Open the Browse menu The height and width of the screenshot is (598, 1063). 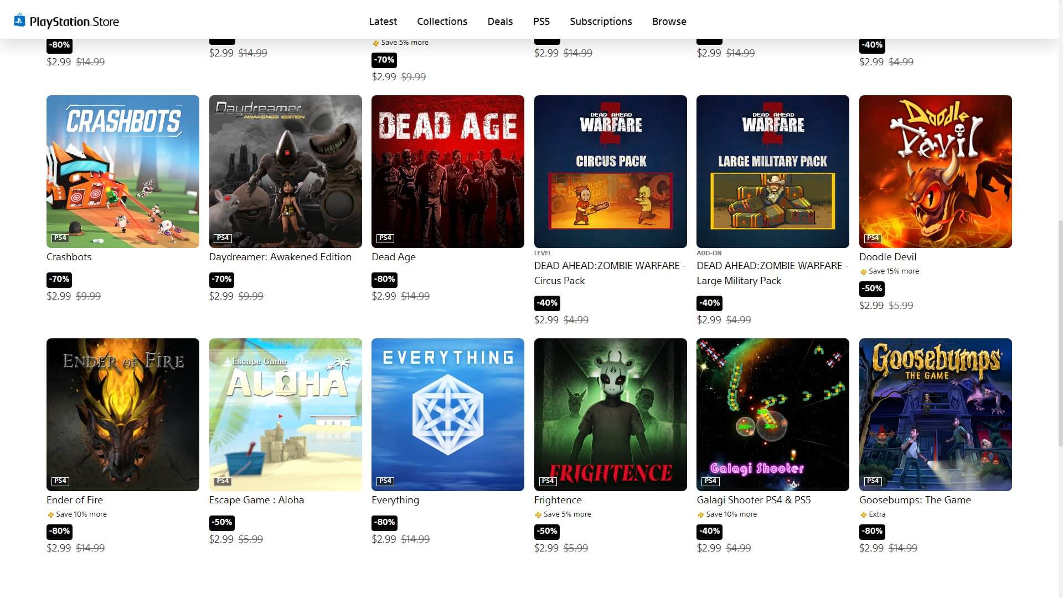pos(669,21)
